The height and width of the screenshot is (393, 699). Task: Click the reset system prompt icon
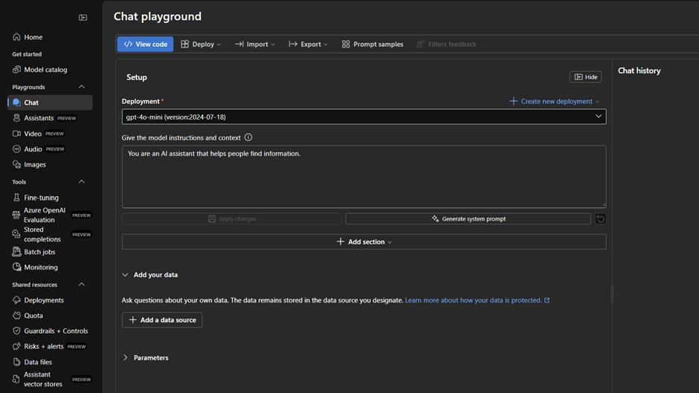coord(600,219)
